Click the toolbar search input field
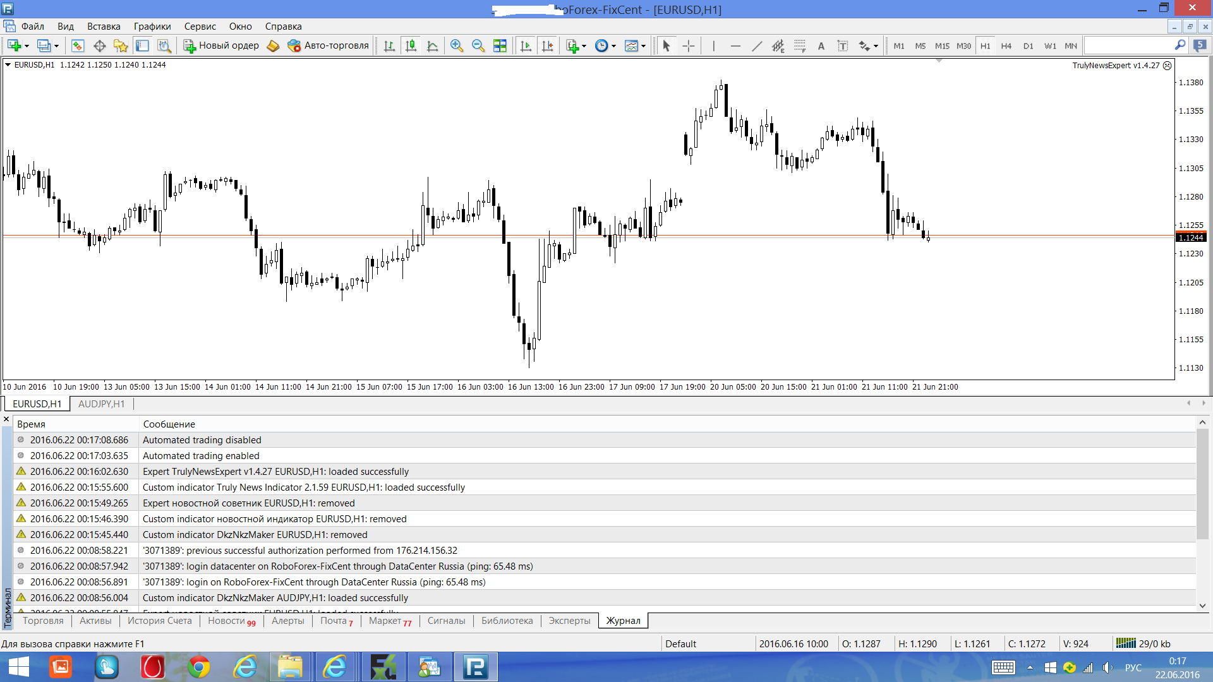Image resolution: width=1213 pixels, height=682 pixels. click(x=1128, y=45)
